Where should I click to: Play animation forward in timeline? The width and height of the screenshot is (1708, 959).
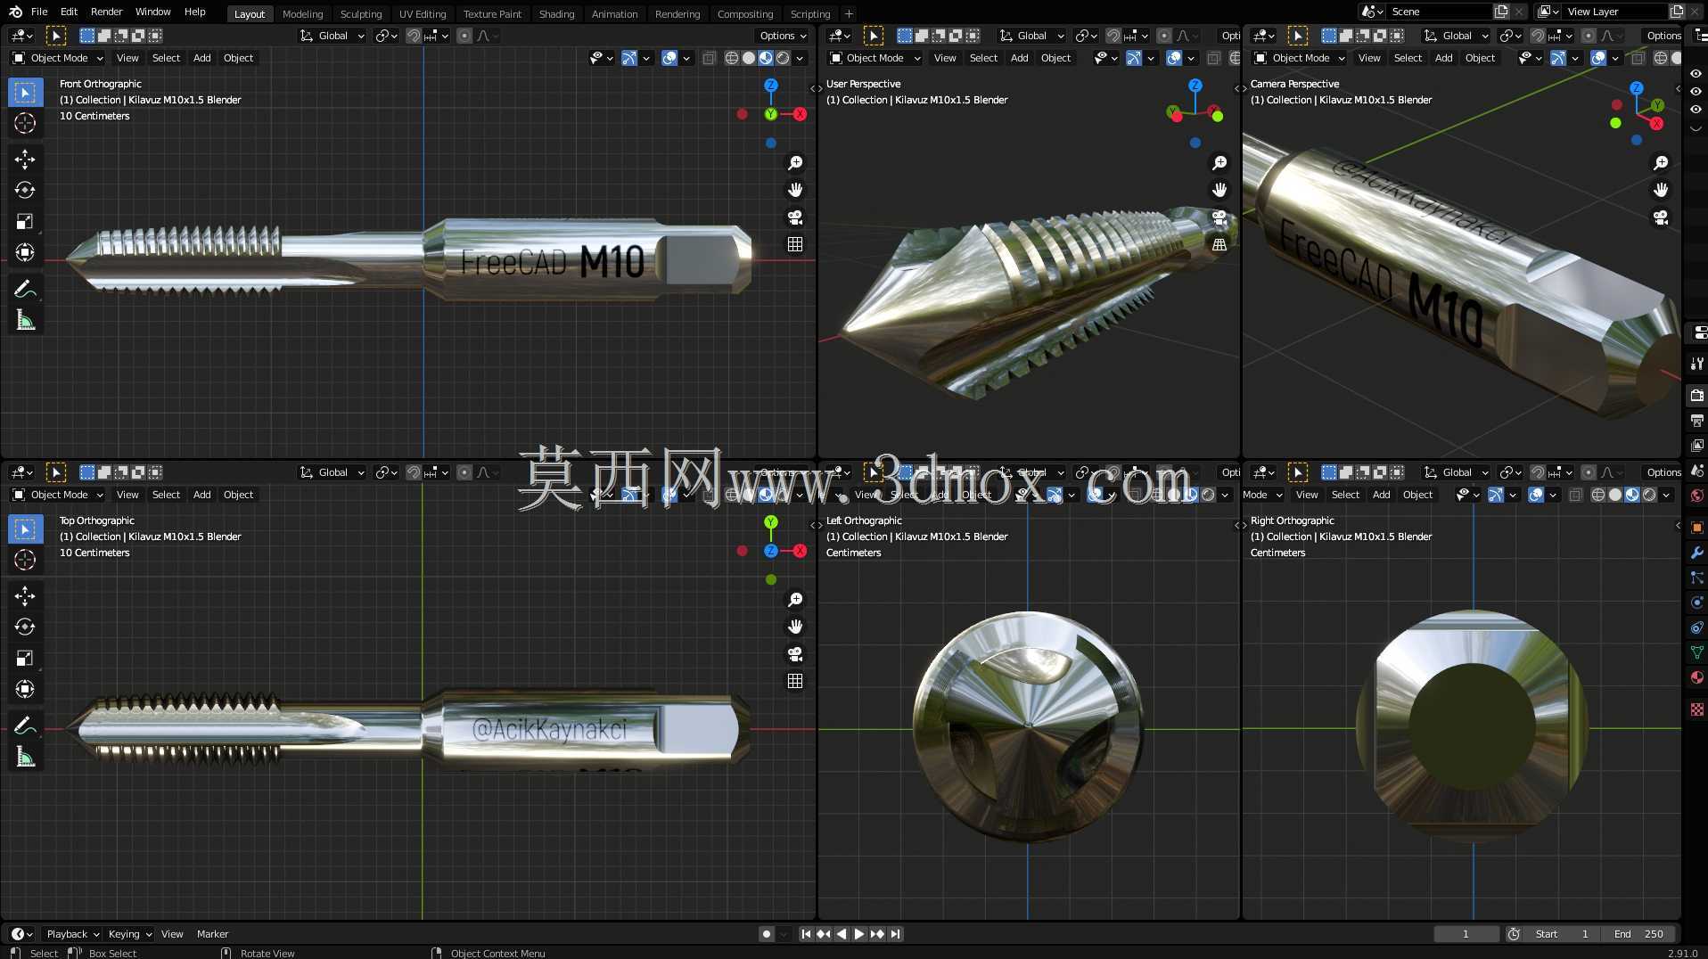tap(859, 934)
